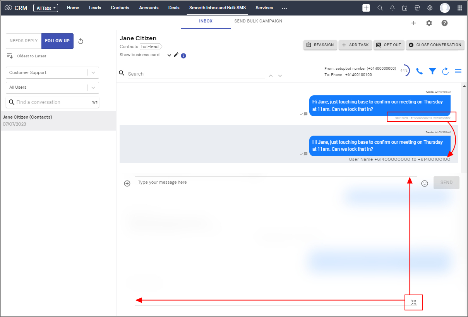
Task: Open Jane Citizen (Contacts) conversation
Action: pyautogui.click(x=58, y=121)
